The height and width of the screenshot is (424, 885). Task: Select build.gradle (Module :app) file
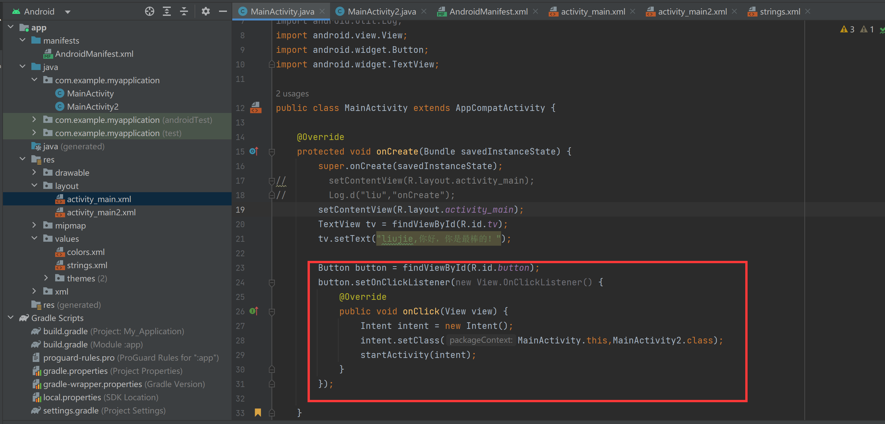pyautogui.click(x=87, y=344)
